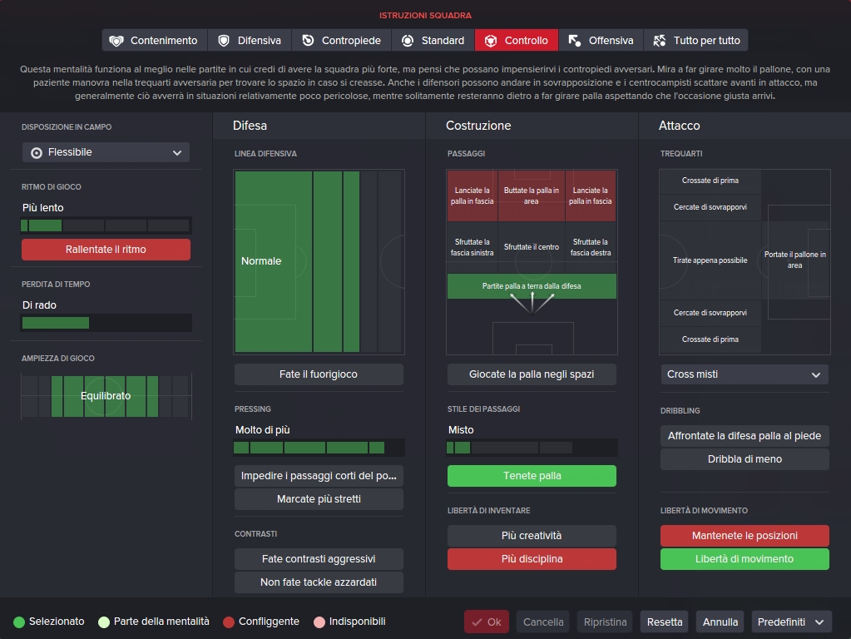
Task: Click the Contropiede mentality icon
Action: point(308,41)
